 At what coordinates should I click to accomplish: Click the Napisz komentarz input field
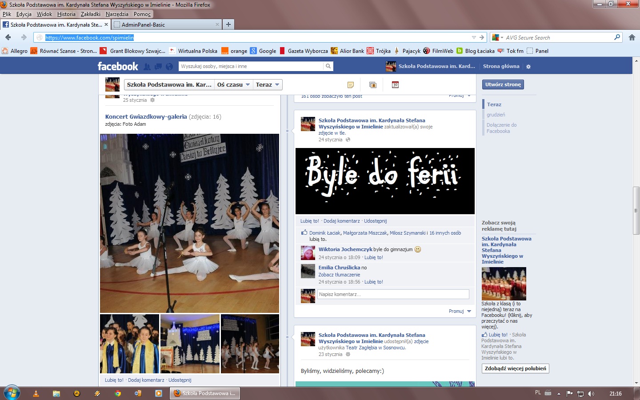point(393,294)
